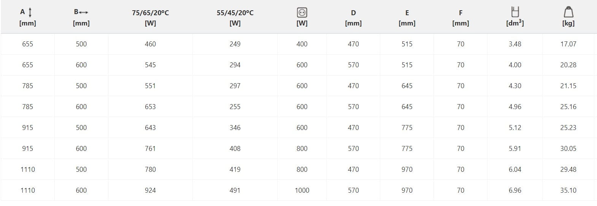Click the 1000 W electric power cell

point(302,190)
